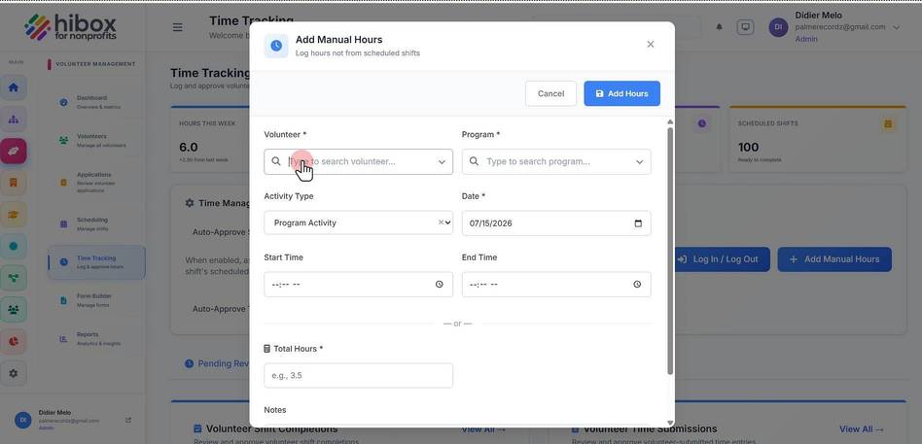Open the orange building sidebar icon
Screen dimensions: 922x444
[14, 183]
